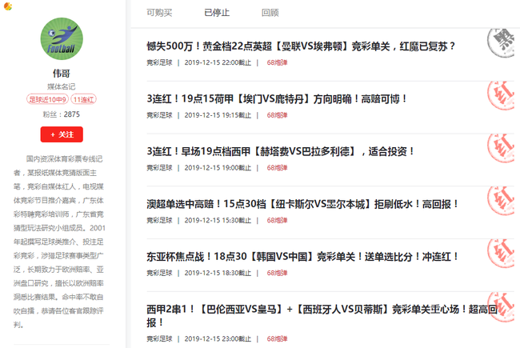
Task: Click the author bio paragraph starting 国内资深体育彩票
Action: [x=59, y=242]
